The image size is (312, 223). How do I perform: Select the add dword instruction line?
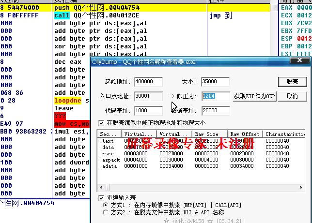72,163
